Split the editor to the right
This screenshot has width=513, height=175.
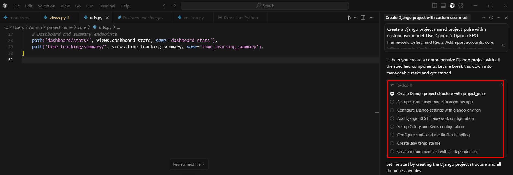(363, 18)
